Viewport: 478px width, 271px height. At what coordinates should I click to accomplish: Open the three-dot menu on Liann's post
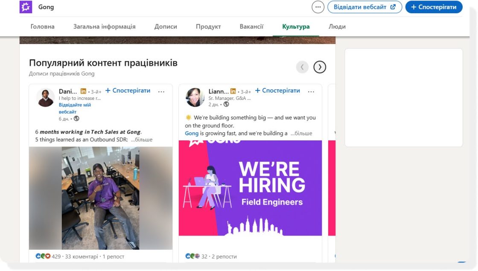click(311, 91)
